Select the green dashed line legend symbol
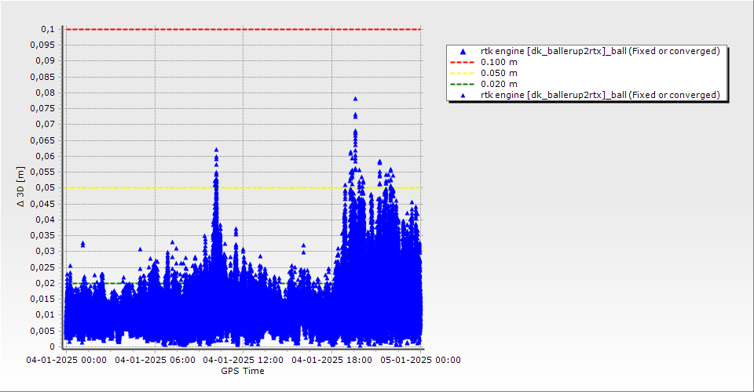 click(x=463, y=84)
